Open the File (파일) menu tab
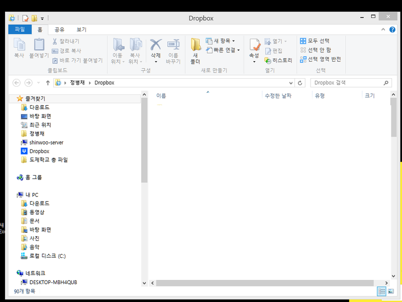402x302 pixels. pyautogui.click(x=20, y=30)
